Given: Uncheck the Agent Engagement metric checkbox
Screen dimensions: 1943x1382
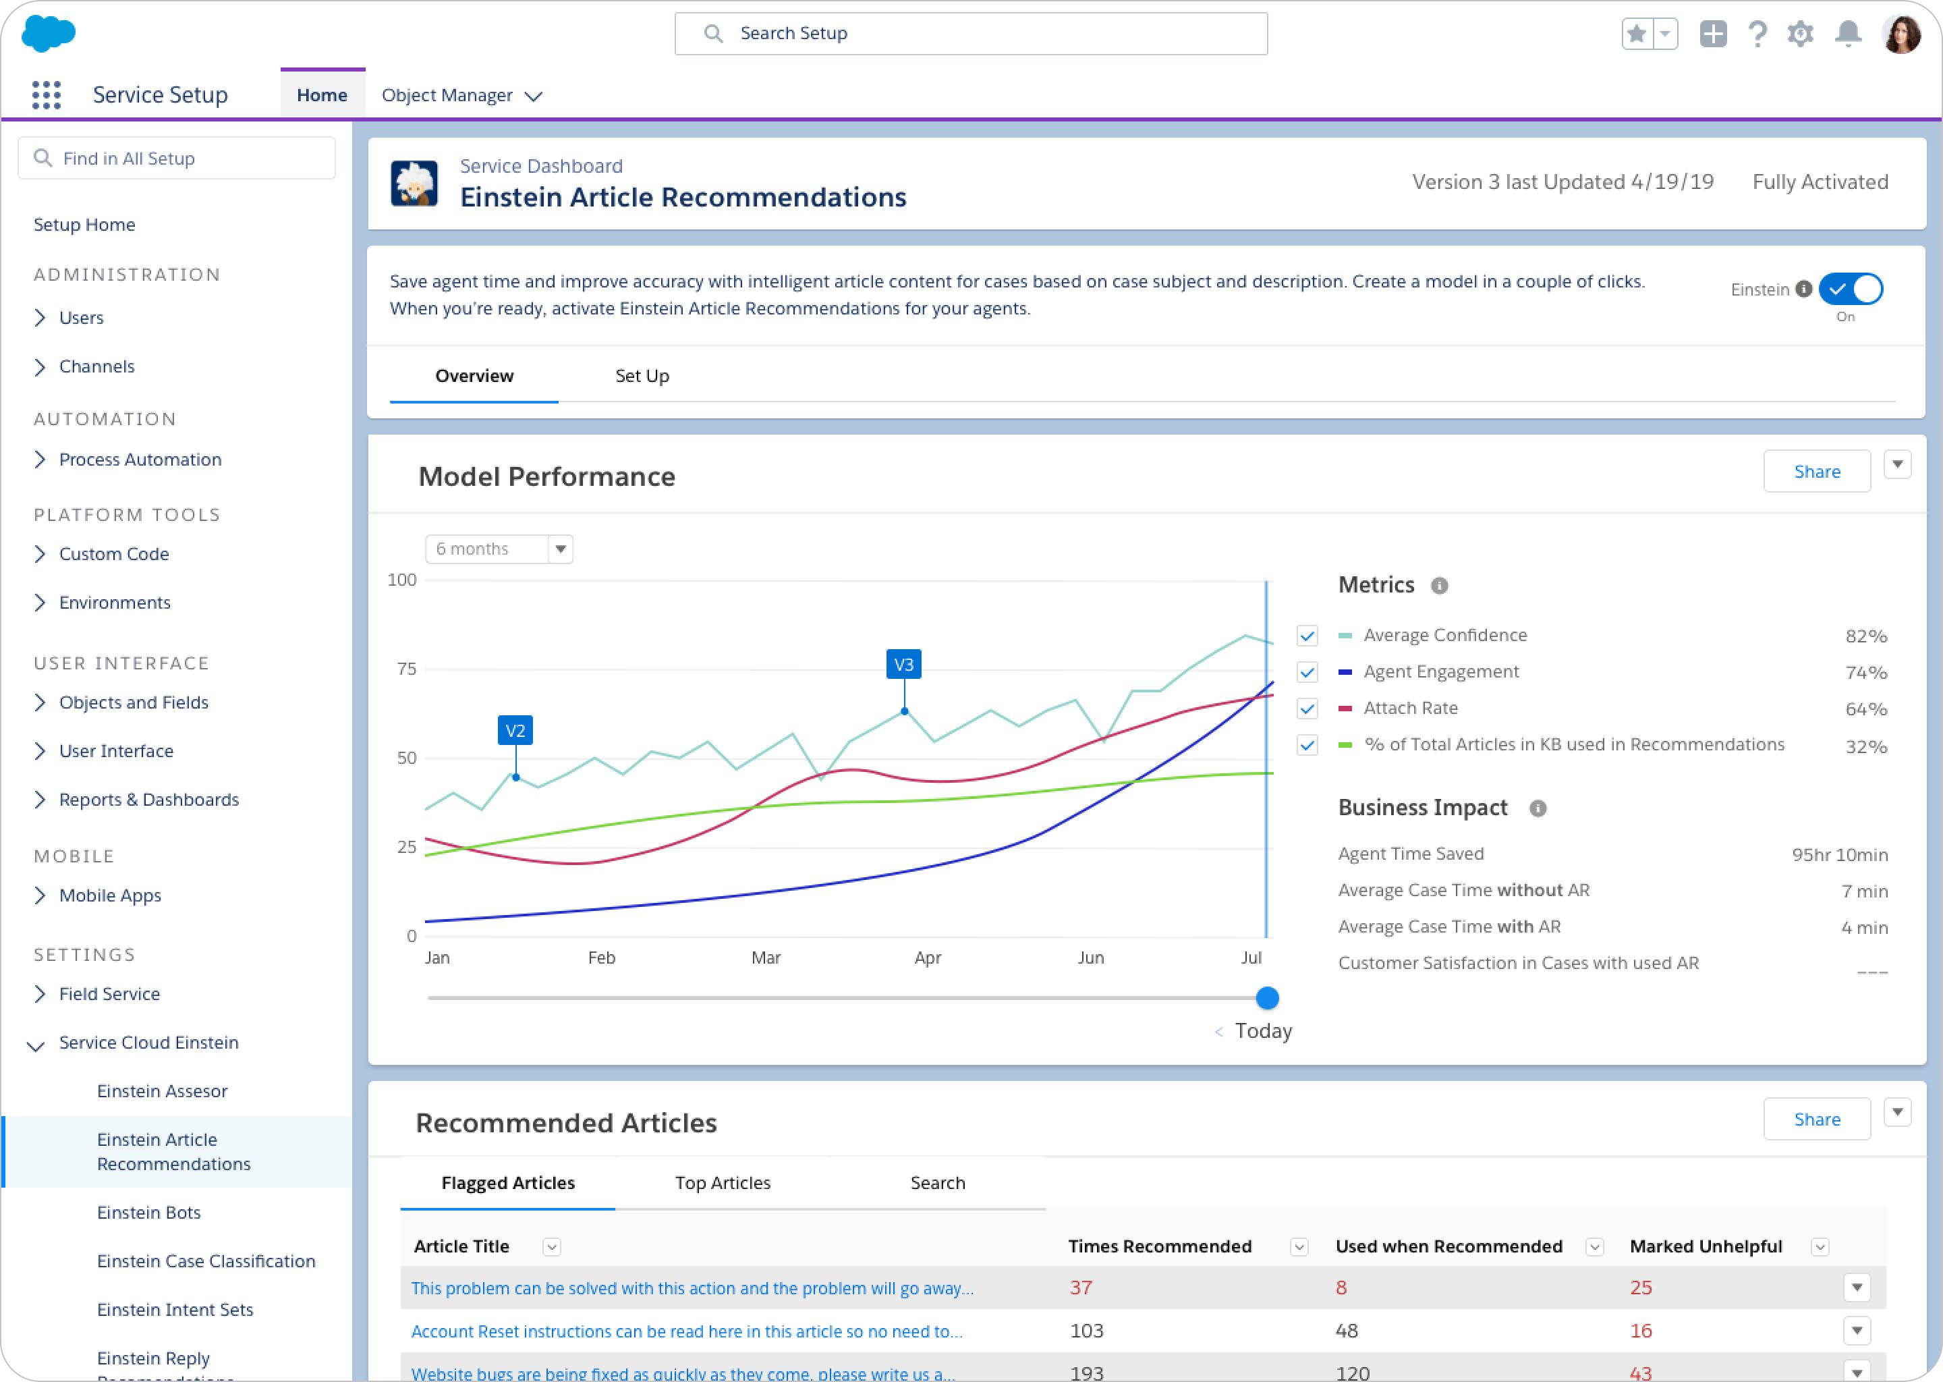Looking at the screenshot, I should [x=1307, y=672].
